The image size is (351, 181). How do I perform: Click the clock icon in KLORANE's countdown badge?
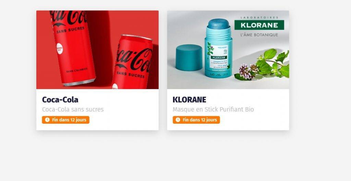pyautogui.click(x=178, y=120)
